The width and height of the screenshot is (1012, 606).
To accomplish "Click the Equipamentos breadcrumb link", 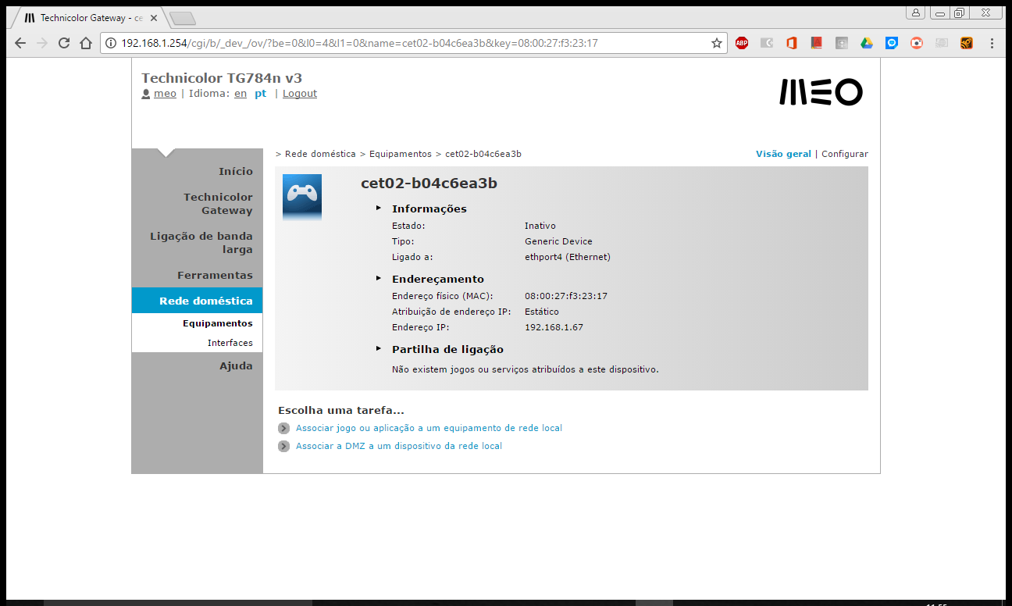I will click(x=401, y=154).
